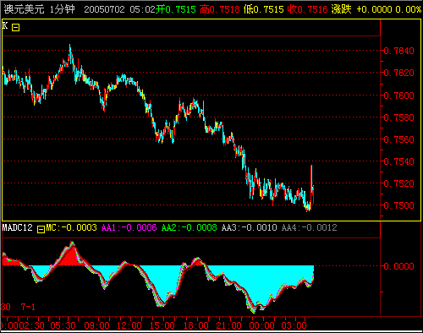Click the 18:00 time axis label
The width and height of the screenshot is (423, 333).
(x=196, y=325)
